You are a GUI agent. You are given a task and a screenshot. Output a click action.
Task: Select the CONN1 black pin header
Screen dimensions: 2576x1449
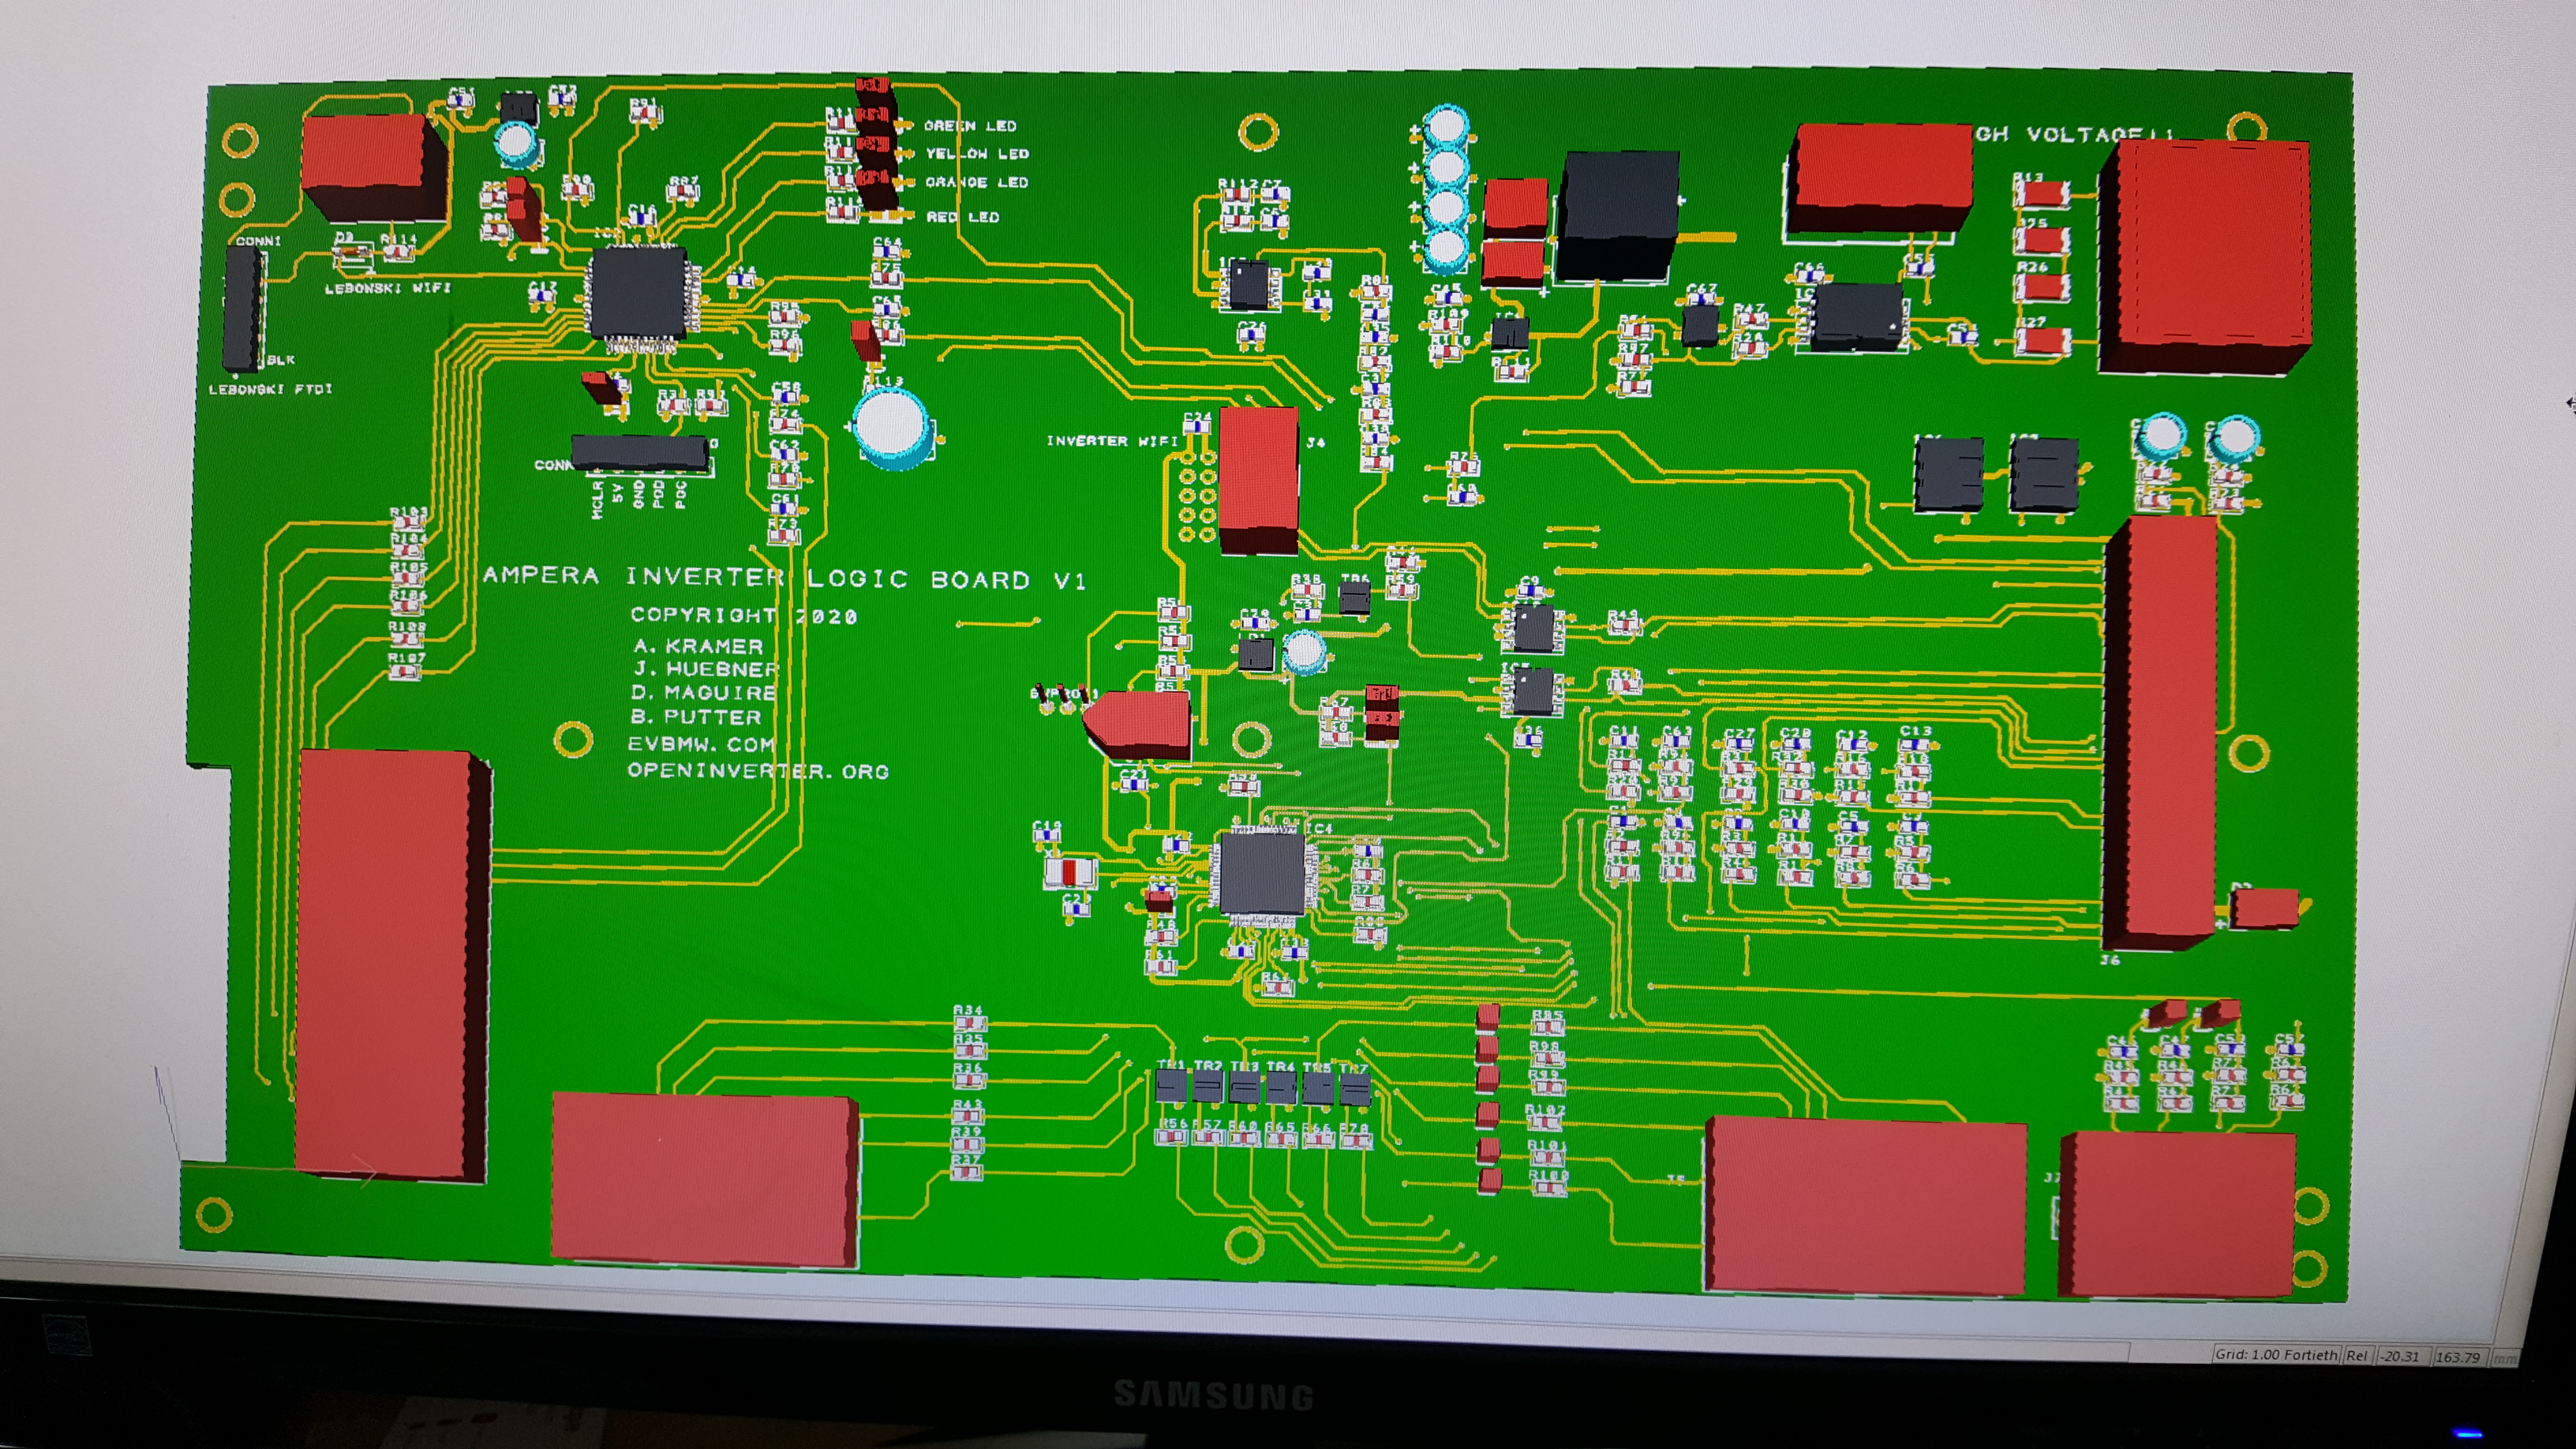[242, 308]
